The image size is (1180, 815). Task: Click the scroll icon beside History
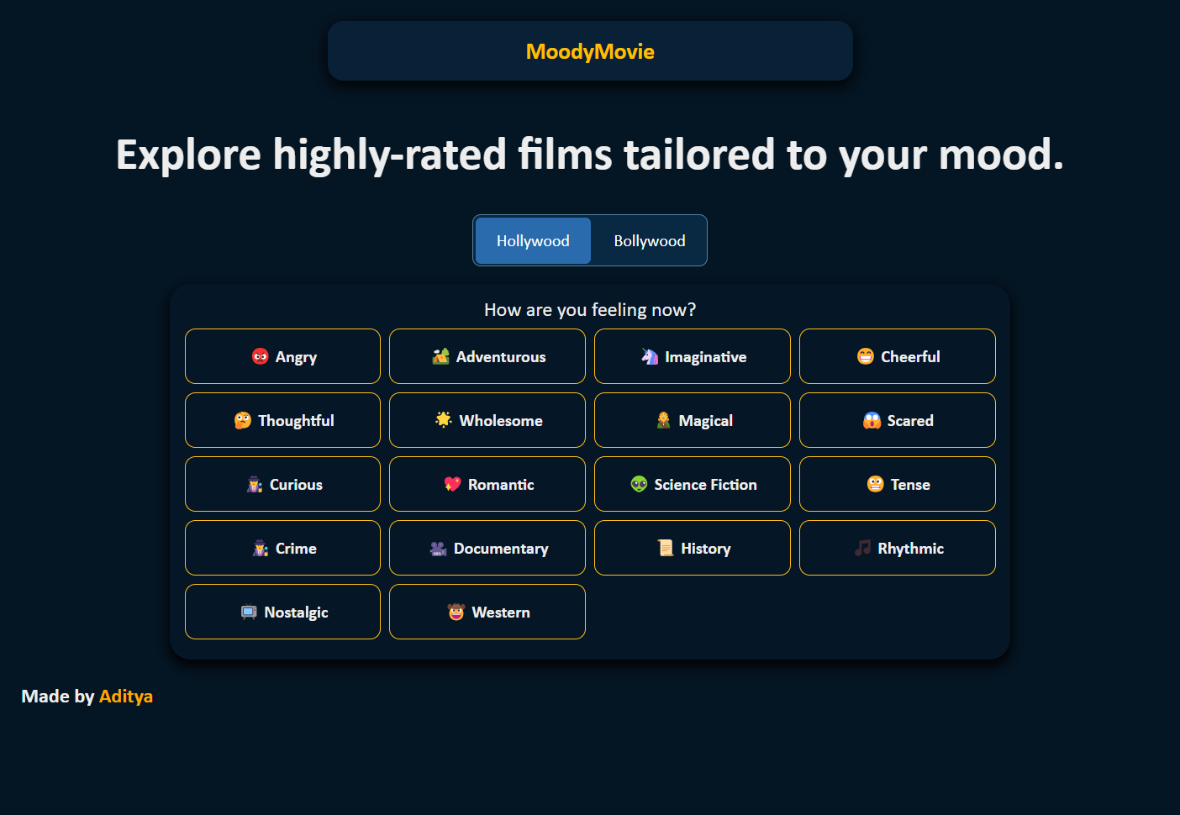click(x=666, y=549)
